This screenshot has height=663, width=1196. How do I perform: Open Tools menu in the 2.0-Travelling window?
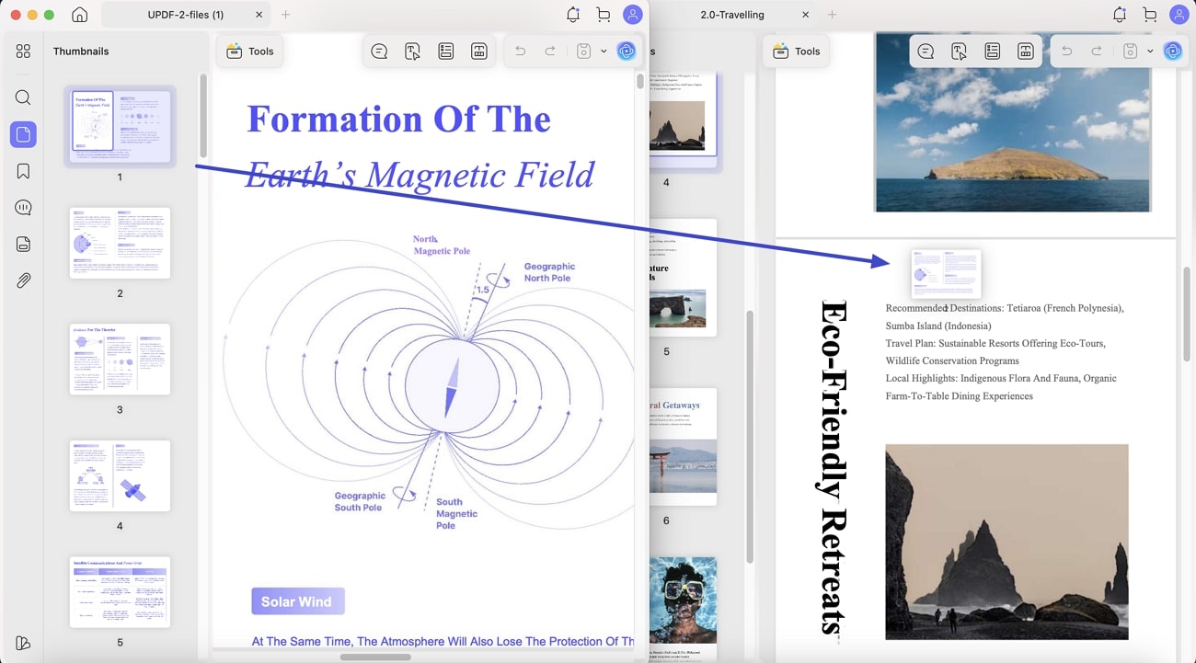(x=797, y=51)
